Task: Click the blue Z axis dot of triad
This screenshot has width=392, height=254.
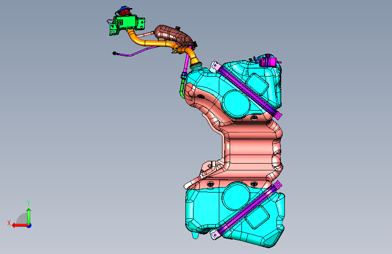Action: 29,226
